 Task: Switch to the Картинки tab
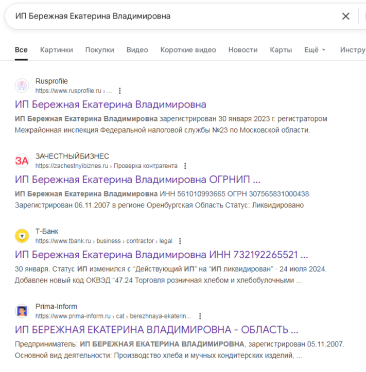click(x=57, y=50)
